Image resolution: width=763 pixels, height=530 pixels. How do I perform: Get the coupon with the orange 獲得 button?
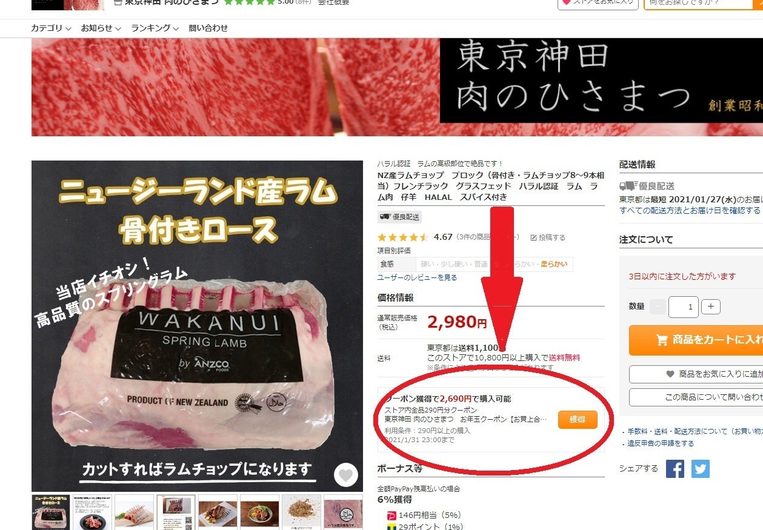click(578, 419)
